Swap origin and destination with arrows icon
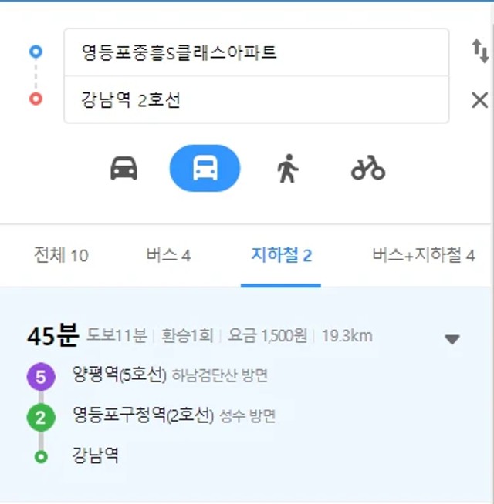The width and height of the screenshot is (494, 504). click(480, 51)
